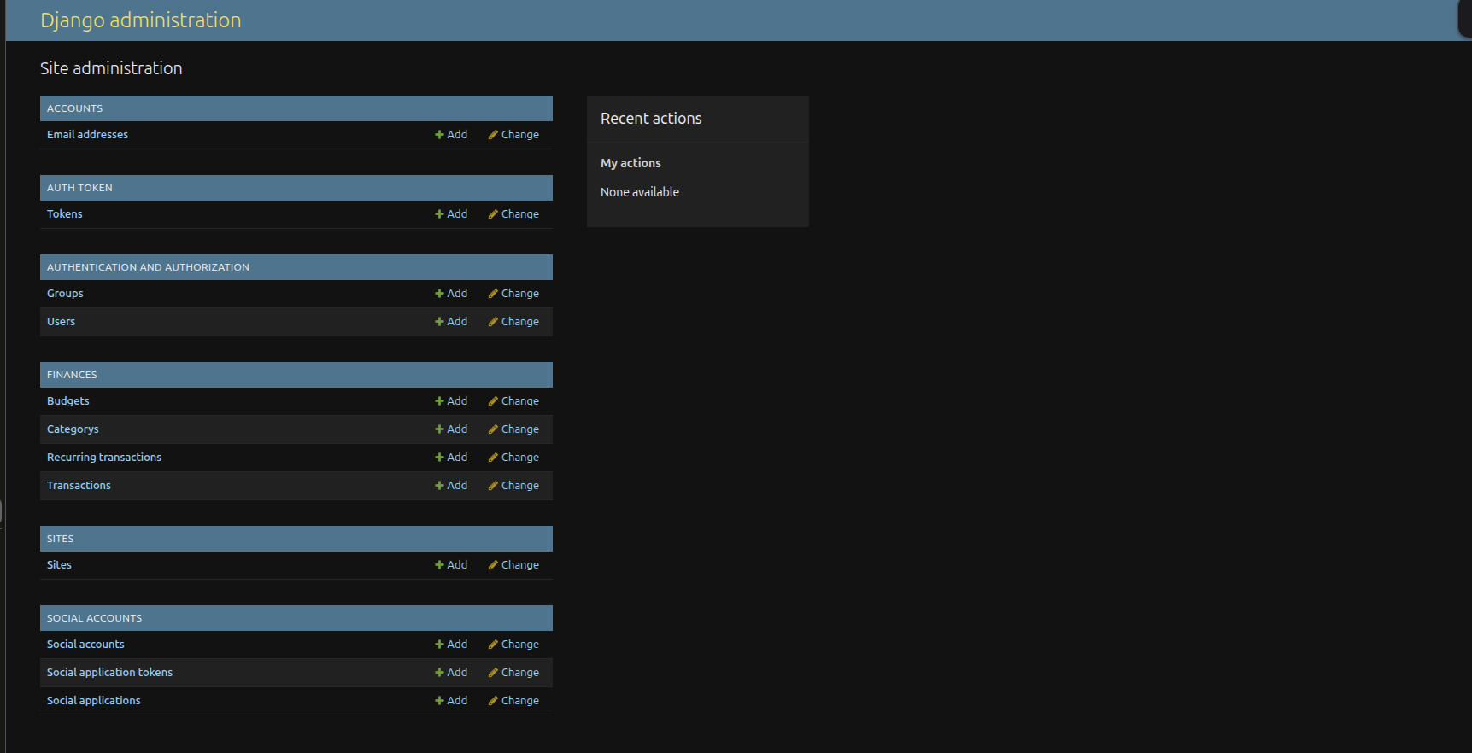Image resolution: width=1472 pixels, height=753 pixels.
Task: Click the 'Recent actions' heading
Action: tap(651, 119)
